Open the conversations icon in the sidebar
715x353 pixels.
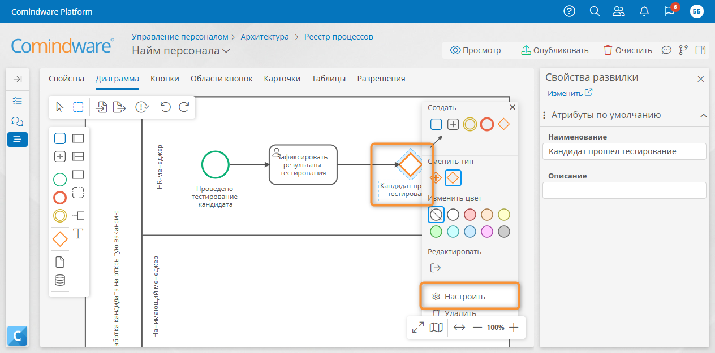(x=18, y=121)
